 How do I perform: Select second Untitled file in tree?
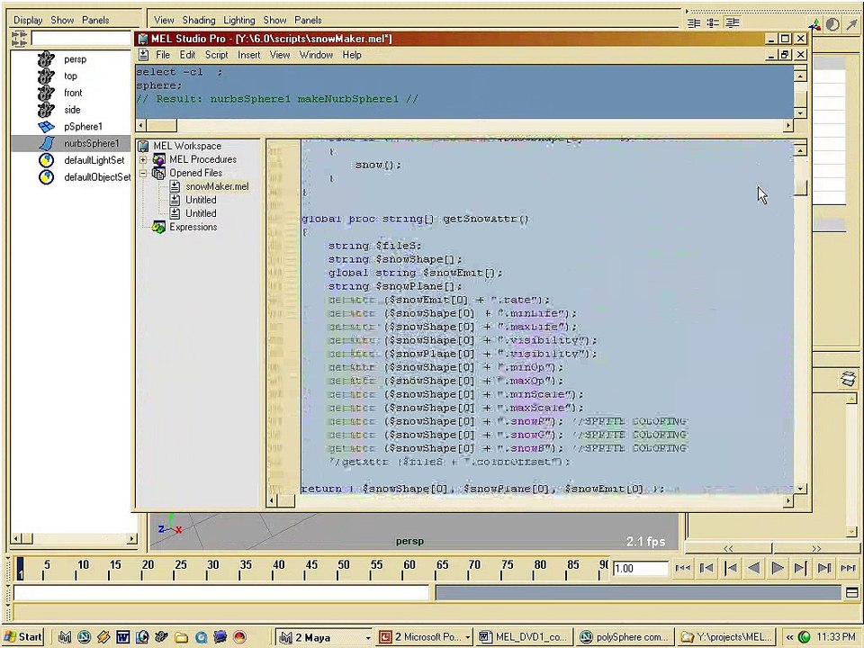[x=201, y=213]
